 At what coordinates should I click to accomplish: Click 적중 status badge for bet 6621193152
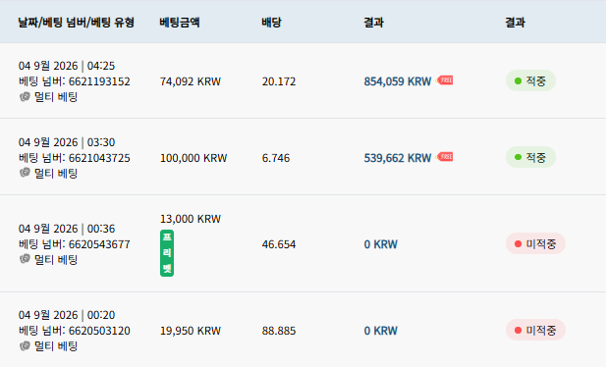[x=530, y=80]
